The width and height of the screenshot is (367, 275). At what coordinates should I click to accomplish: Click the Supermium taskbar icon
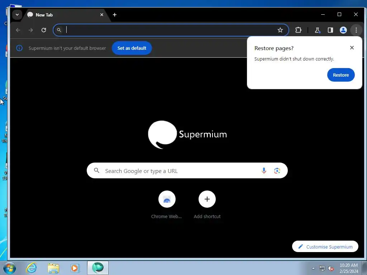click(97, 268)
